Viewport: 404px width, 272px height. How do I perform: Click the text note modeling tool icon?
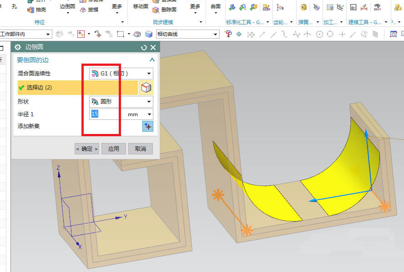pos(353,7)
